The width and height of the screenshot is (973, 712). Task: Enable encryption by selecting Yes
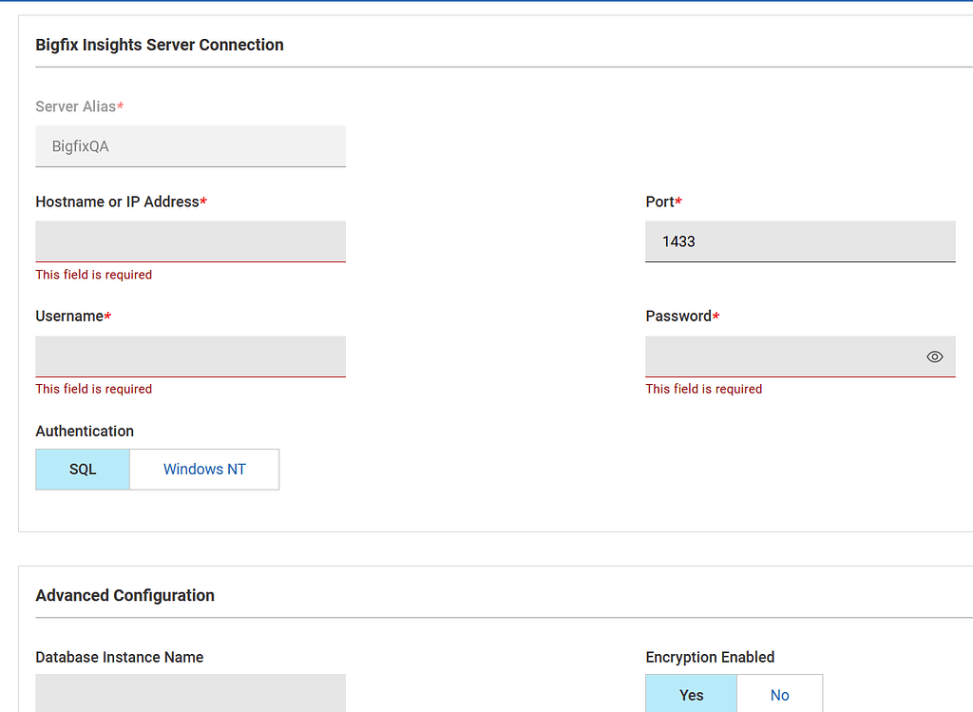coord(691,695)
